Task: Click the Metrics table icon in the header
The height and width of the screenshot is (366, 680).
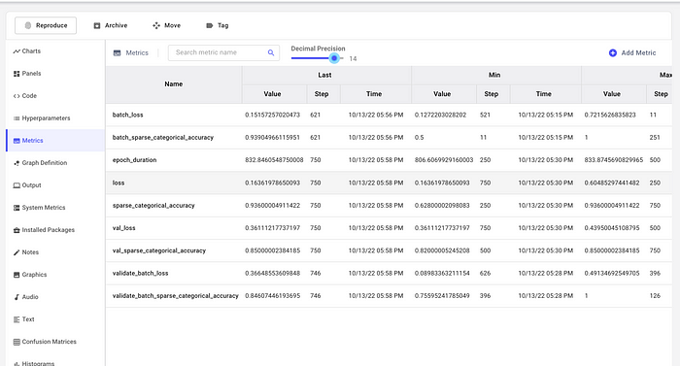Action: pyautogui.click(x=118, y=52)
